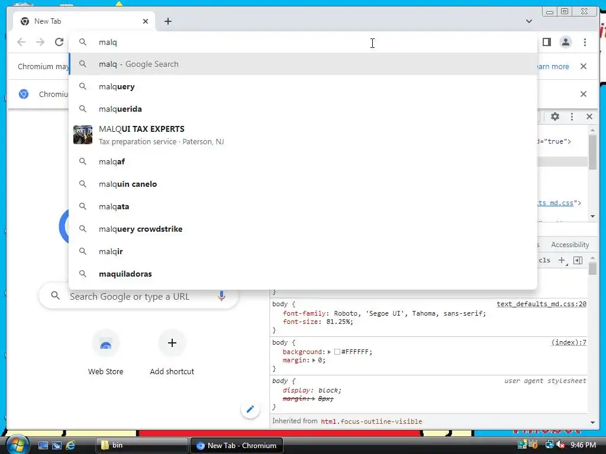Click the 'New Tab - Chromium' taskbar button
Viewport: 606px width, 454px height.
[x=237, y=445]
